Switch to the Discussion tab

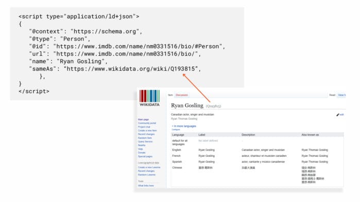(182, 95)
